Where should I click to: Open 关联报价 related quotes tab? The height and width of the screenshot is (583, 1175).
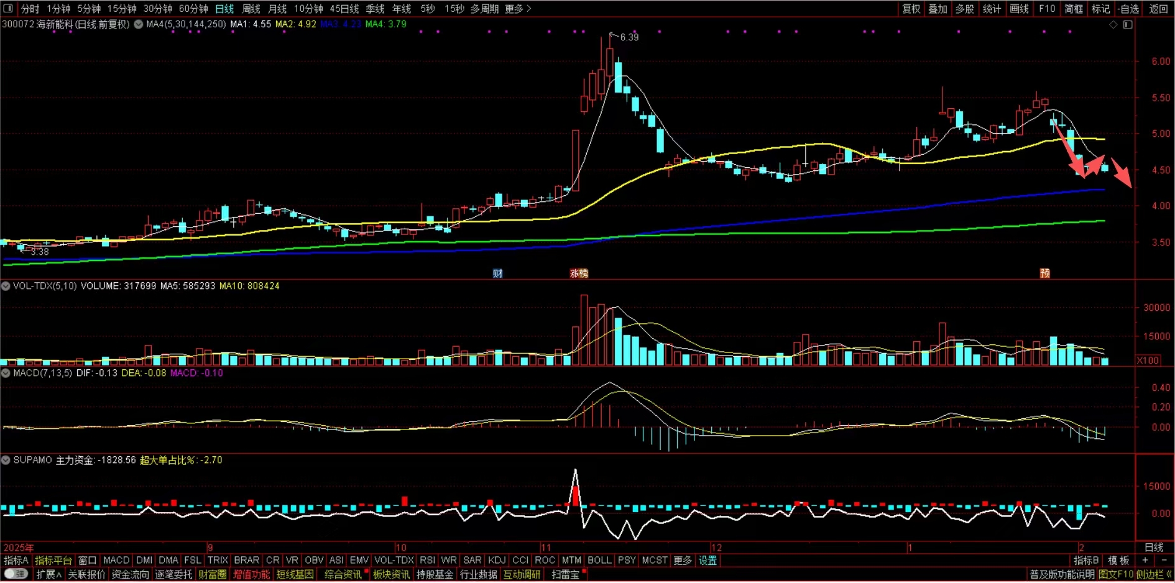(x=86, y=574)
